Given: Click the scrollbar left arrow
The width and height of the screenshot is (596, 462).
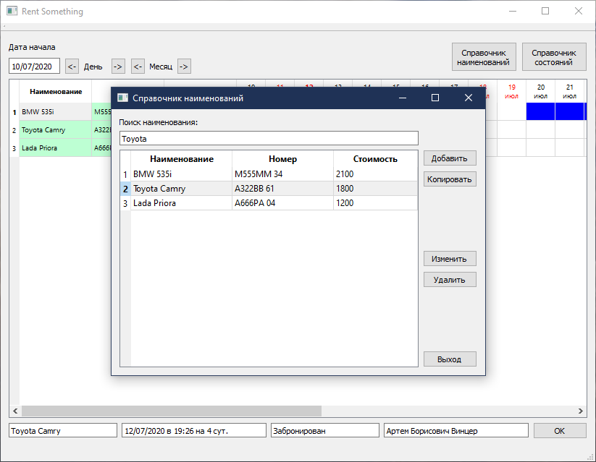Looking at the screenshot, I should pos(15,411).
